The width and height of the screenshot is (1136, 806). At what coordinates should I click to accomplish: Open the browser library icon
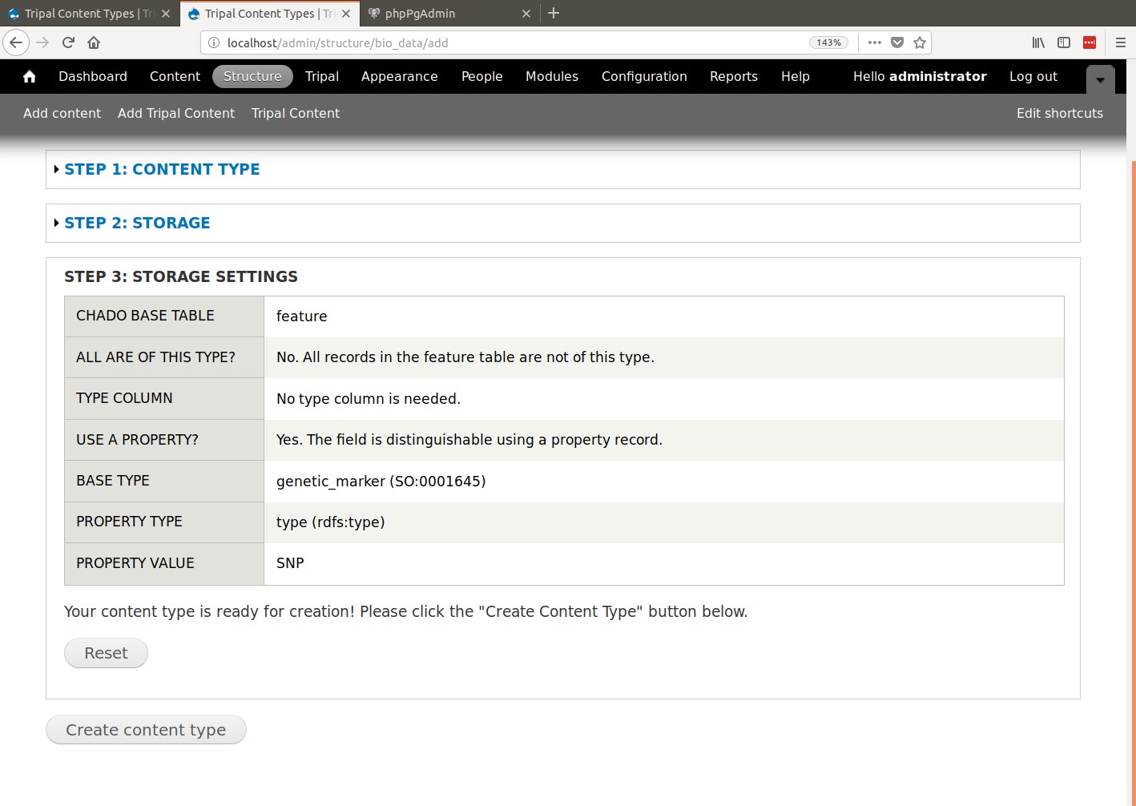(1038, 42)
